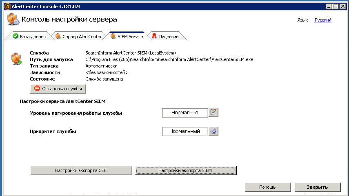Click the Служба запущена status text
Image resolution: width=349 pixels, height=196 pixels.
pyautogui.click(x=104, y=79)
